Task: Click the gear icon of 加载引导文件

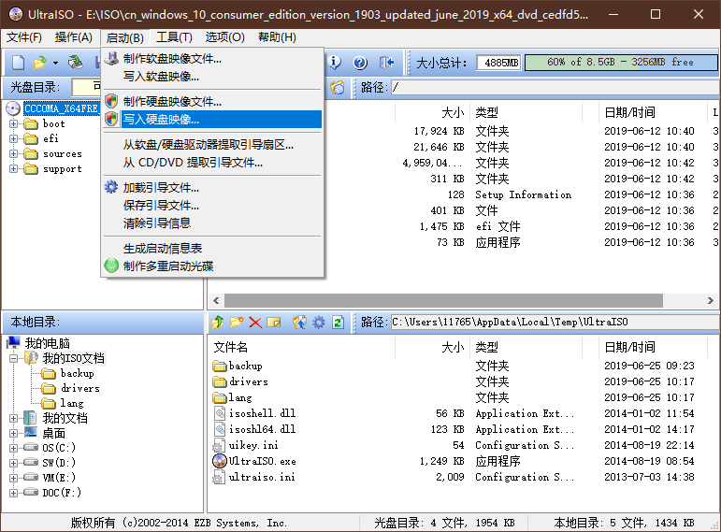Action: (111, 187)
